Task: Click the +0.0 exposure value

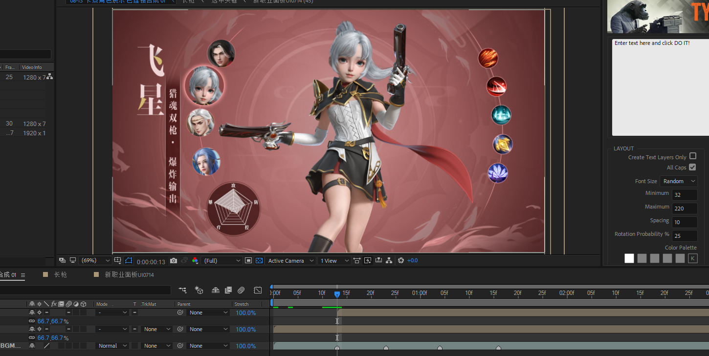Action: click(x=412, y=261)
